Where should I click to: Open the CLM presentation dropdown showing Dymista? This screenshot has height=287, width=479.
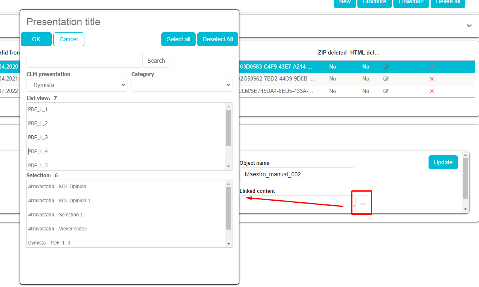click(77, 85)
